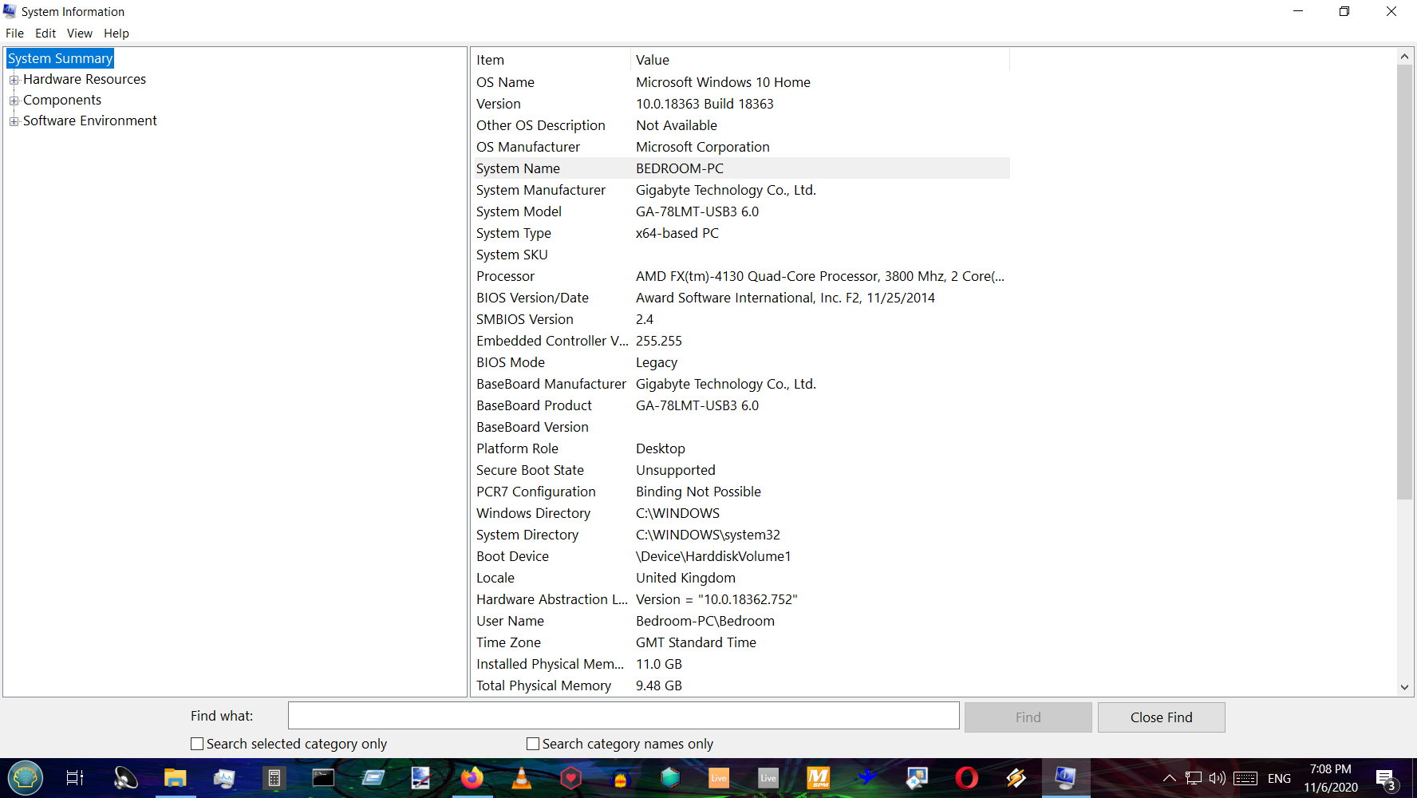Select the Locale row
The width and height of the screenshot is (1417, 798).
(740, 578)
